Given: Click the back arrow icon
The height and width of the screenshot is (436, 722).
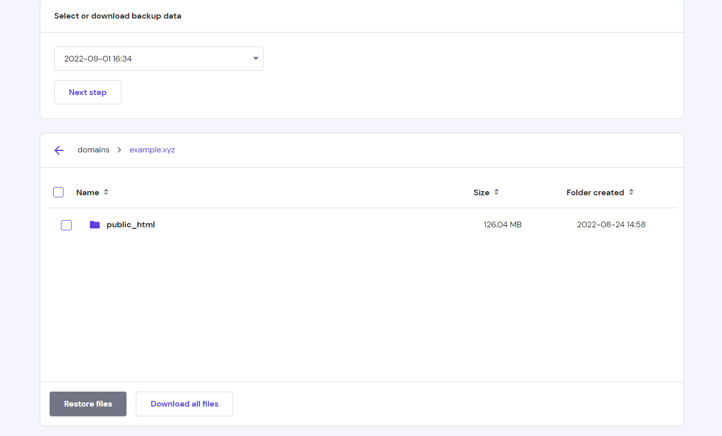Looking at the screenshot, I should [x=59, y=150].
